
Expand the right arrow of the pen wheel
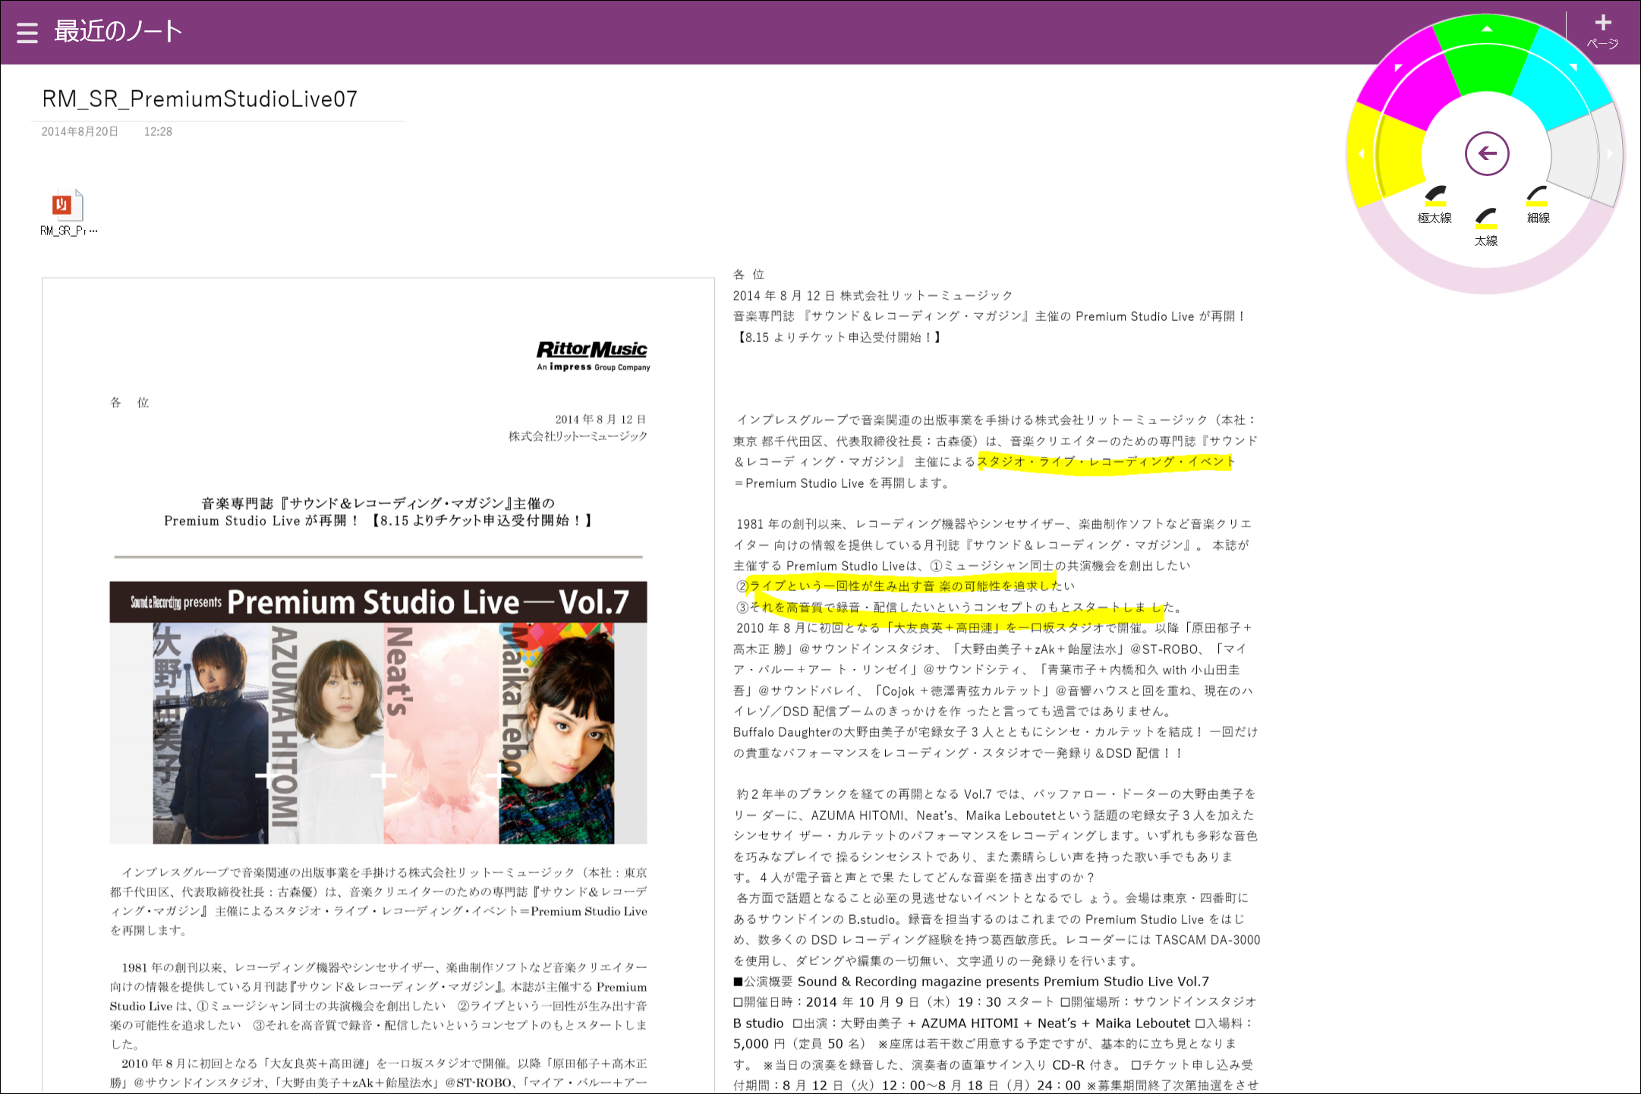click(x=1610, y=153)
